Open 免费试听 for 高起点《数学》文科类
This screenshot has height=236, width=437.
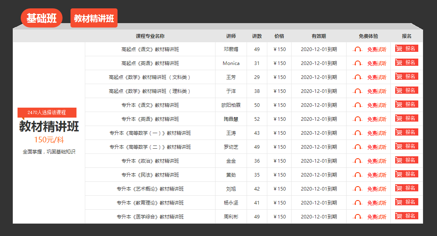click(377, 77)
